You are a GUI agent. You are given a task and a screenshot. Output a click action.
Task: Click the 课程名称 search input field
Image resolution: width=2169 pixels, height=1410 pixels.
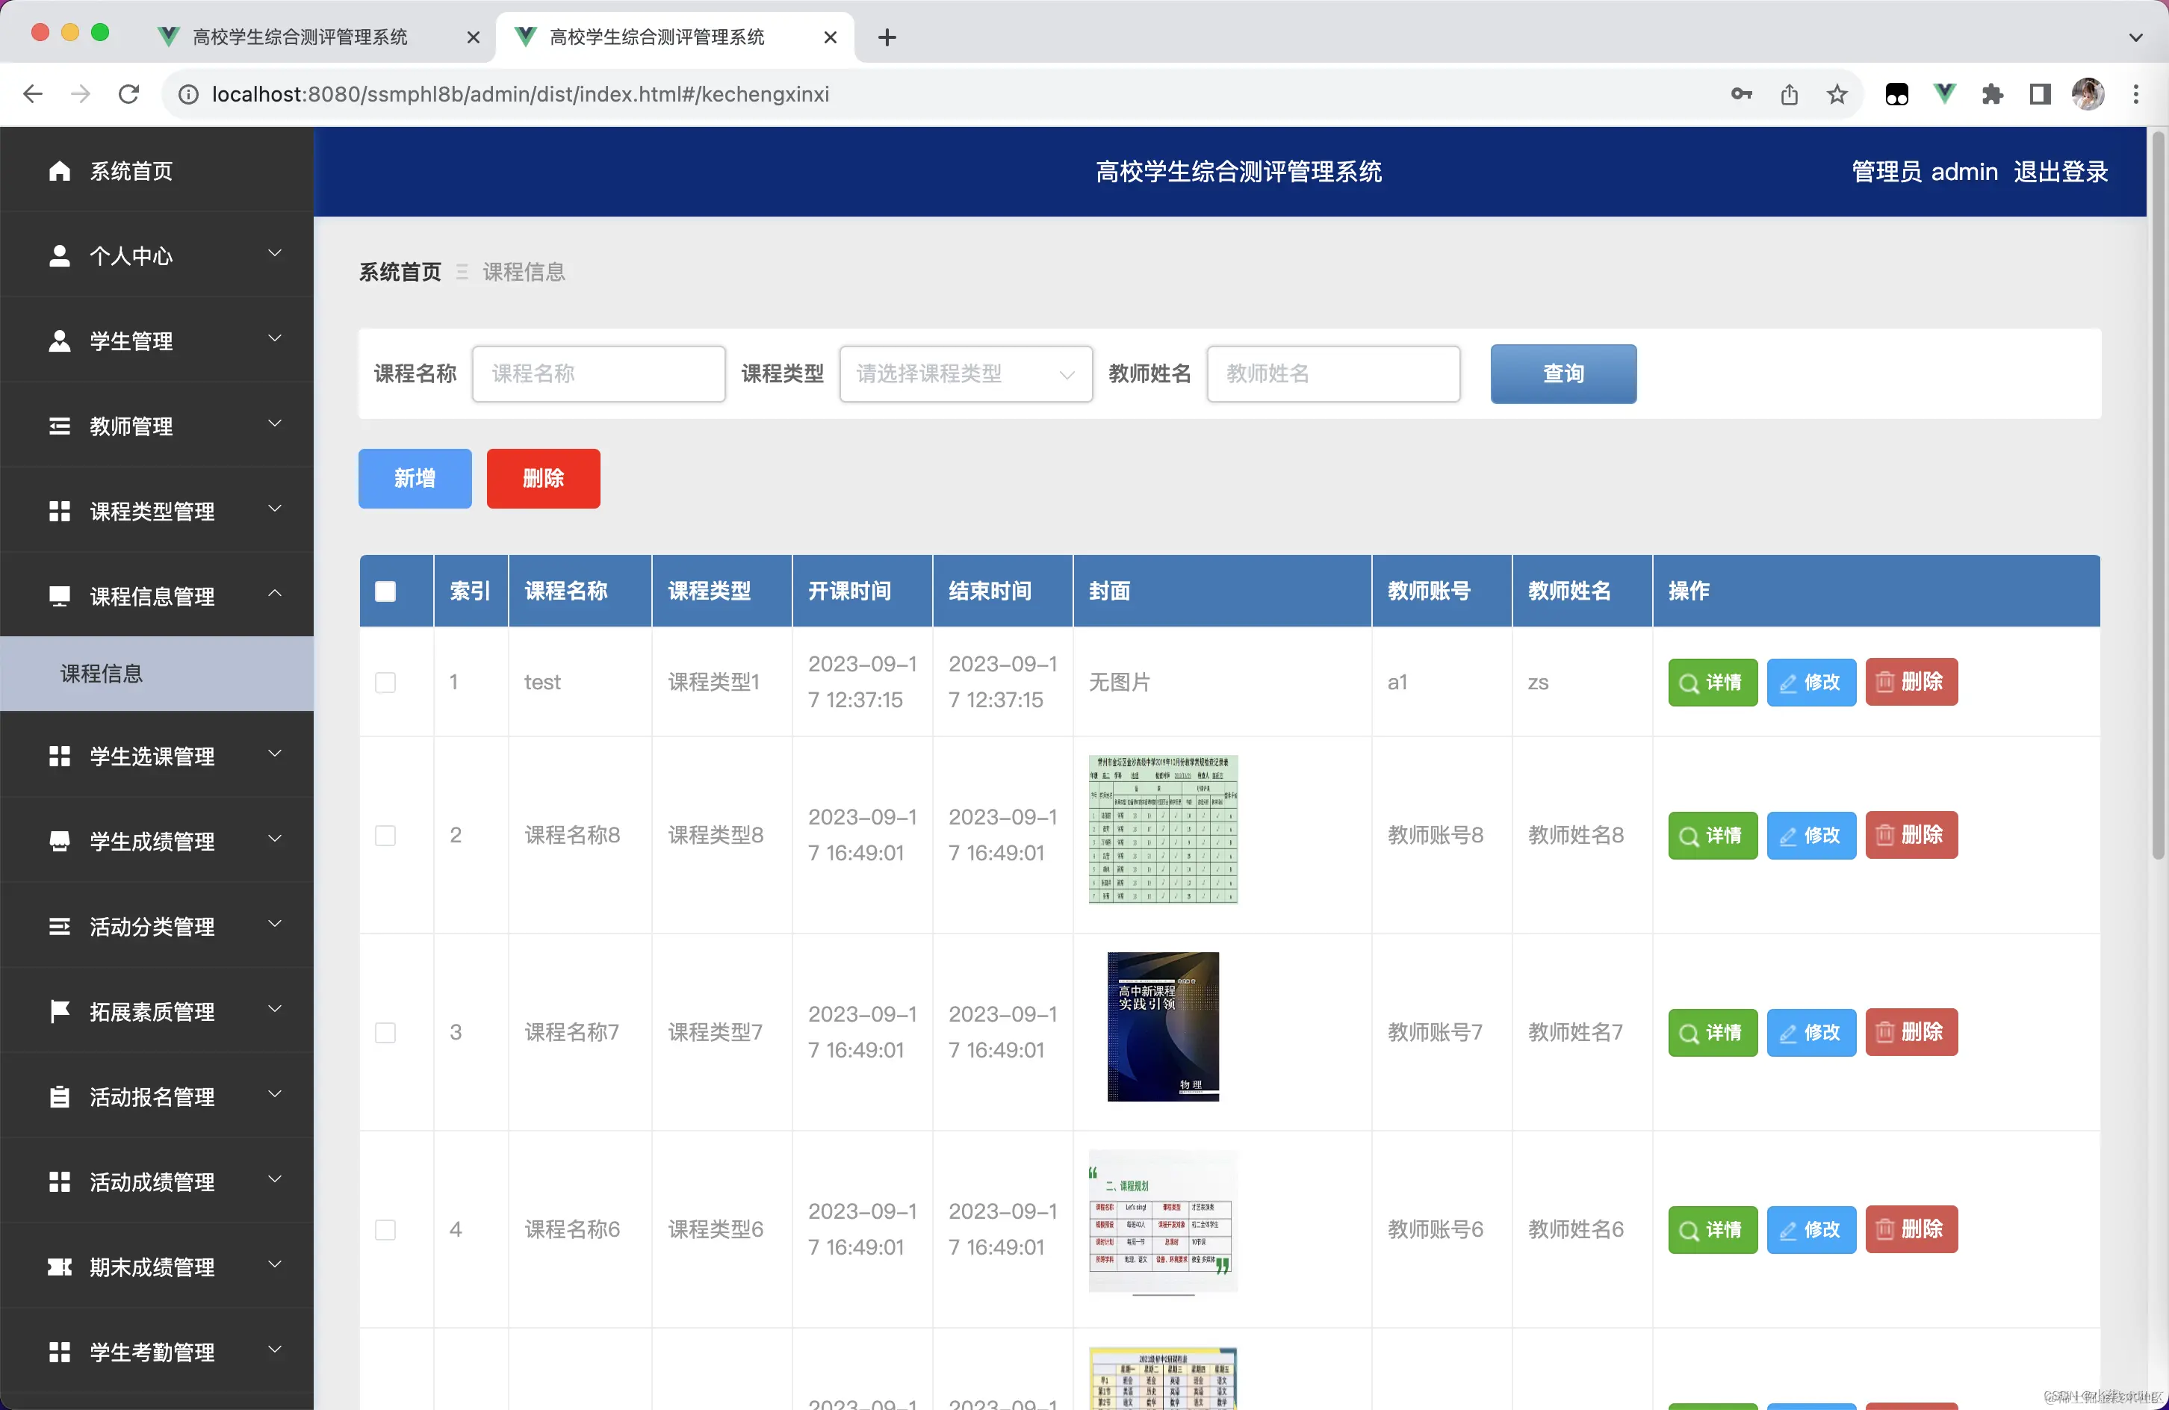tap(598, 373)
